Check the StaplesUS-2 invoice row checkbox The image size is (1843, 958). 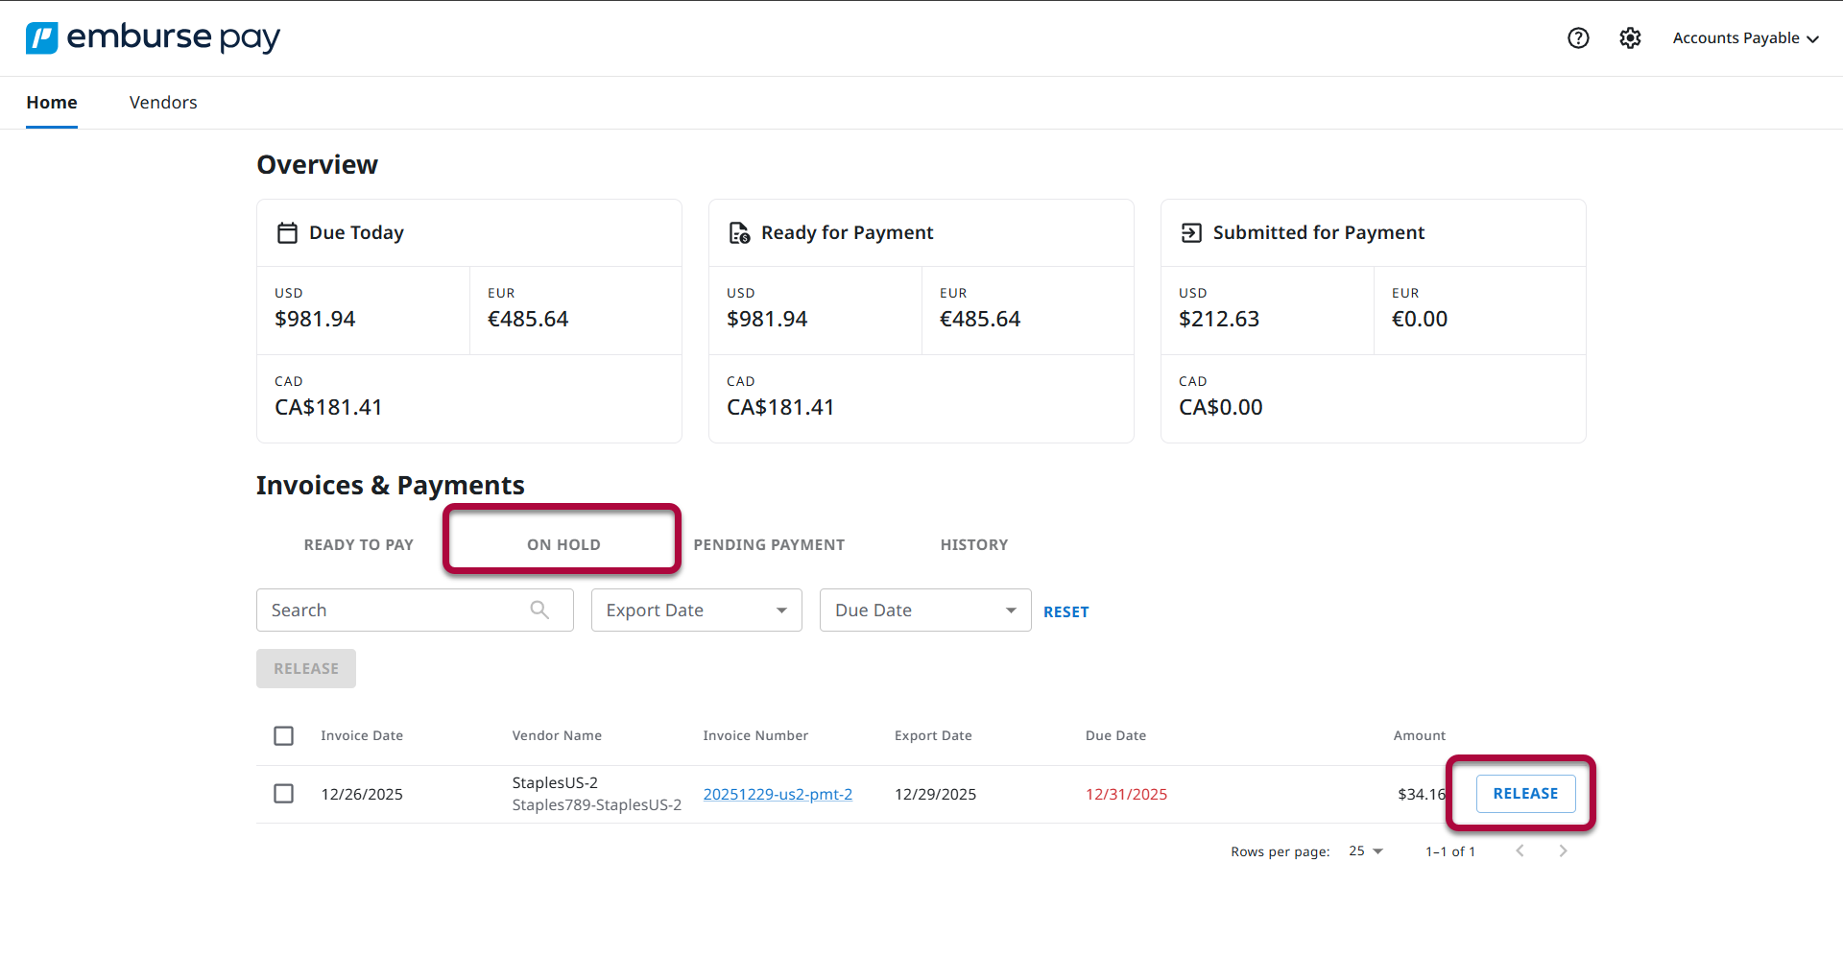(x=283, y=794)
